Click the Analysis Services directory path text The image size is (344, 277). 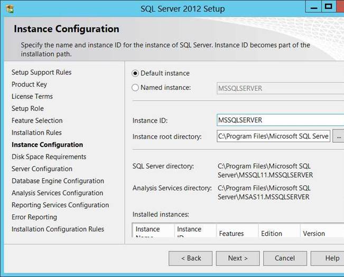click(x=264, y=192)
